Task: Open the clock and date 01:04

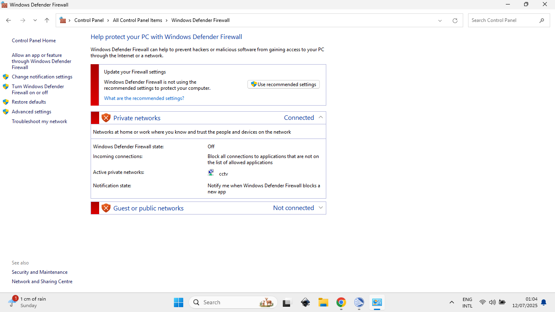Action: (x=525, y=302)
